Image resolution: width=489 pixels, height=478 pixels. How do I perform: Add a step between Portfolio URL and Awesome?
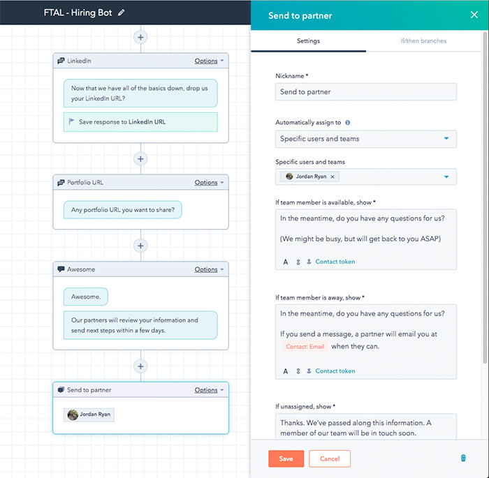(140, 246)
